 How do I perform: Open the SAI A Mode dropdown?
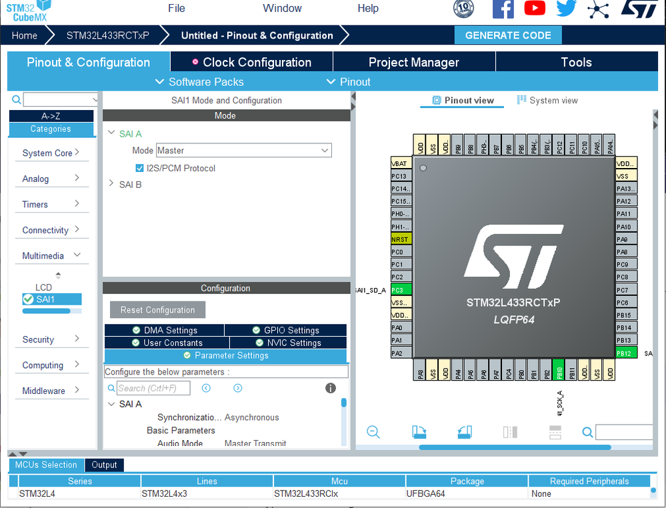pyautogui.click(x=244, y=151)
